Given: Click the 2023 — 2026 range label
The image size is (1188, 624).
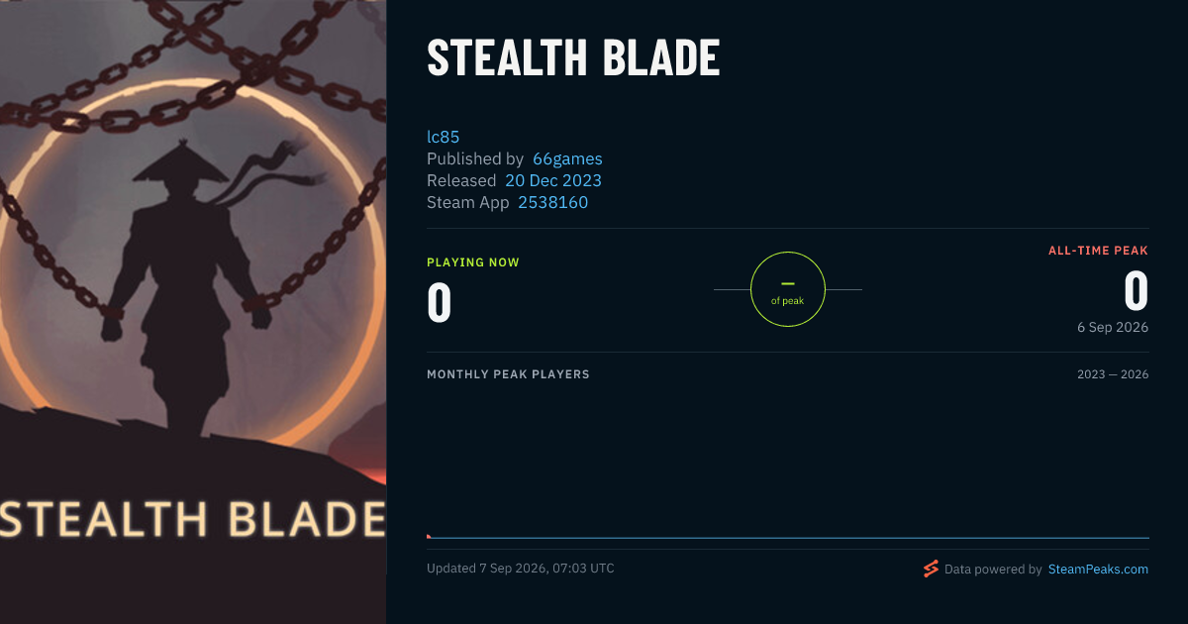Looking at the screenshot, I should click(x=1113, y=374).
